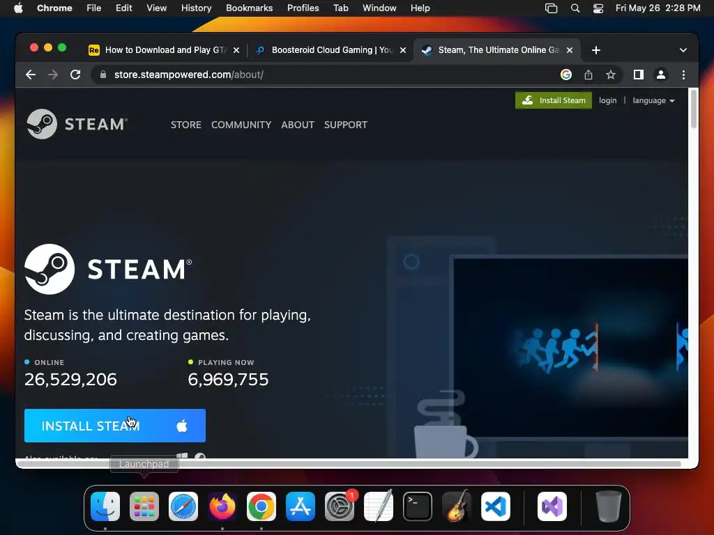The image size is (714, 535).
Task: Click the Stage Manager icon in the menu bar
Action: (552, 8)
